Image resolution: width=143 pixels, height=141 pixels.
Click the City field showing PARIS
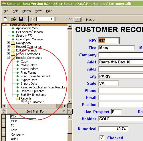point(121,76)
